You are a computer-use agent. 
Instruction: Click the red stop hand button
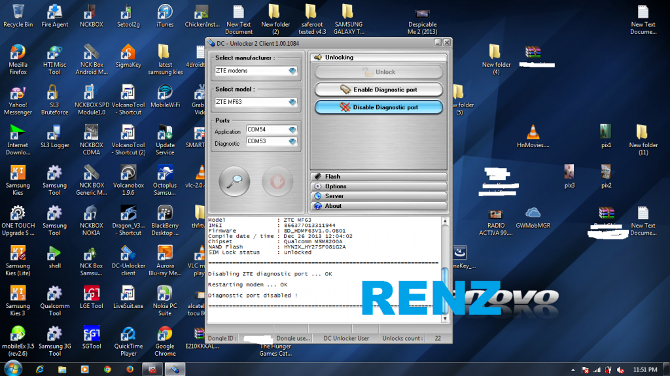277,182
